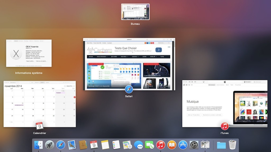Open System Preferences gear in Dock
Viewport: 271px width, 152px height.
coord(194,145)
